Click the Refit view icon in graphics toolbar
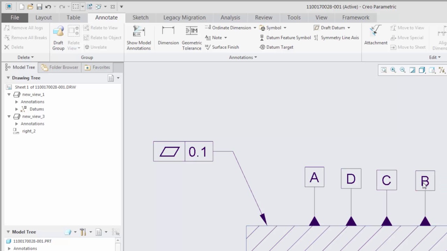The image size is (447, 251). point(384,70)
